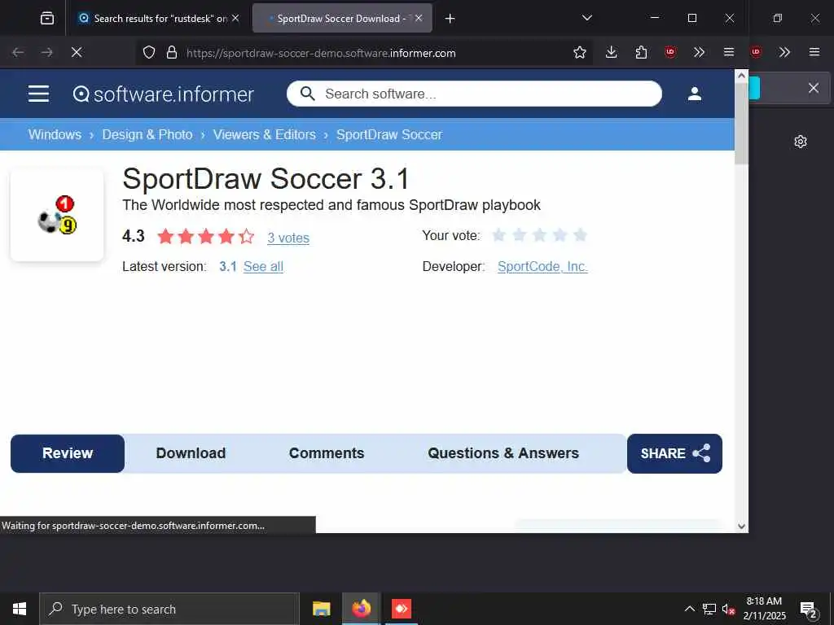Click the network tray icon
The width and height of the screenshot is (834, 625).
pyautogui.click(x=709, y=609)
